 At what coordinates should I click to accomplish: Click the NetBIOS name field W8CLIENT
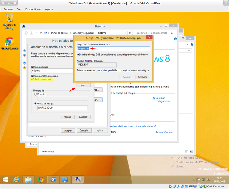pyautogui.click(x=97, y=65)
